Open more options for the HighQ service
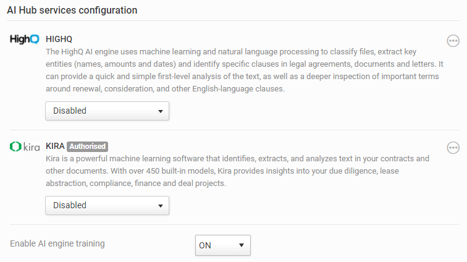 click(x=453, y=41)
